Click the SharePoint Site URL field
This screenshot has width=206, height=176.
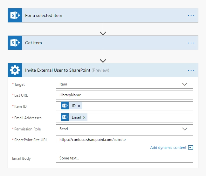pyautogui.click(x=125, y=140)
